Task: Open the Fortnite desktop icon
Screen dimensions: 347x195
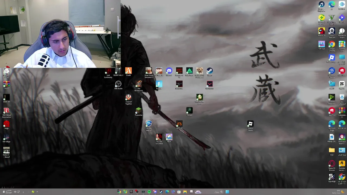Action: pos(159,85)
